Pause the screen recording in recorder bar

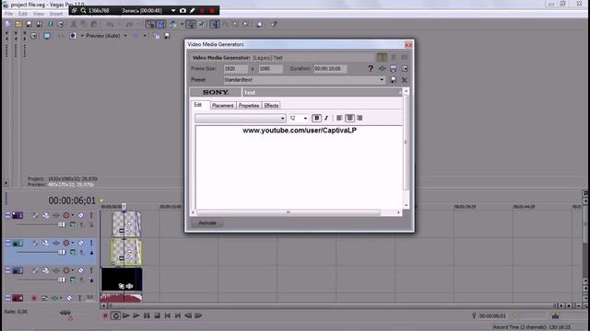pyautogui.click(x=203, y=10)
